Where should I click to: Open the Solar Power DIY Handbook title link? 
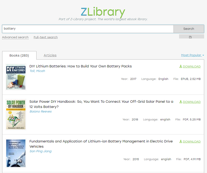[101, 102]
